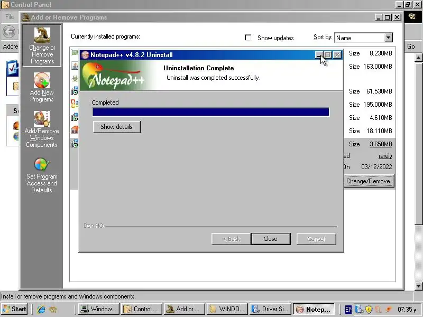Open Set Program Access and Defaults
Screen dimensions: 423x317
tap(42, 175)
